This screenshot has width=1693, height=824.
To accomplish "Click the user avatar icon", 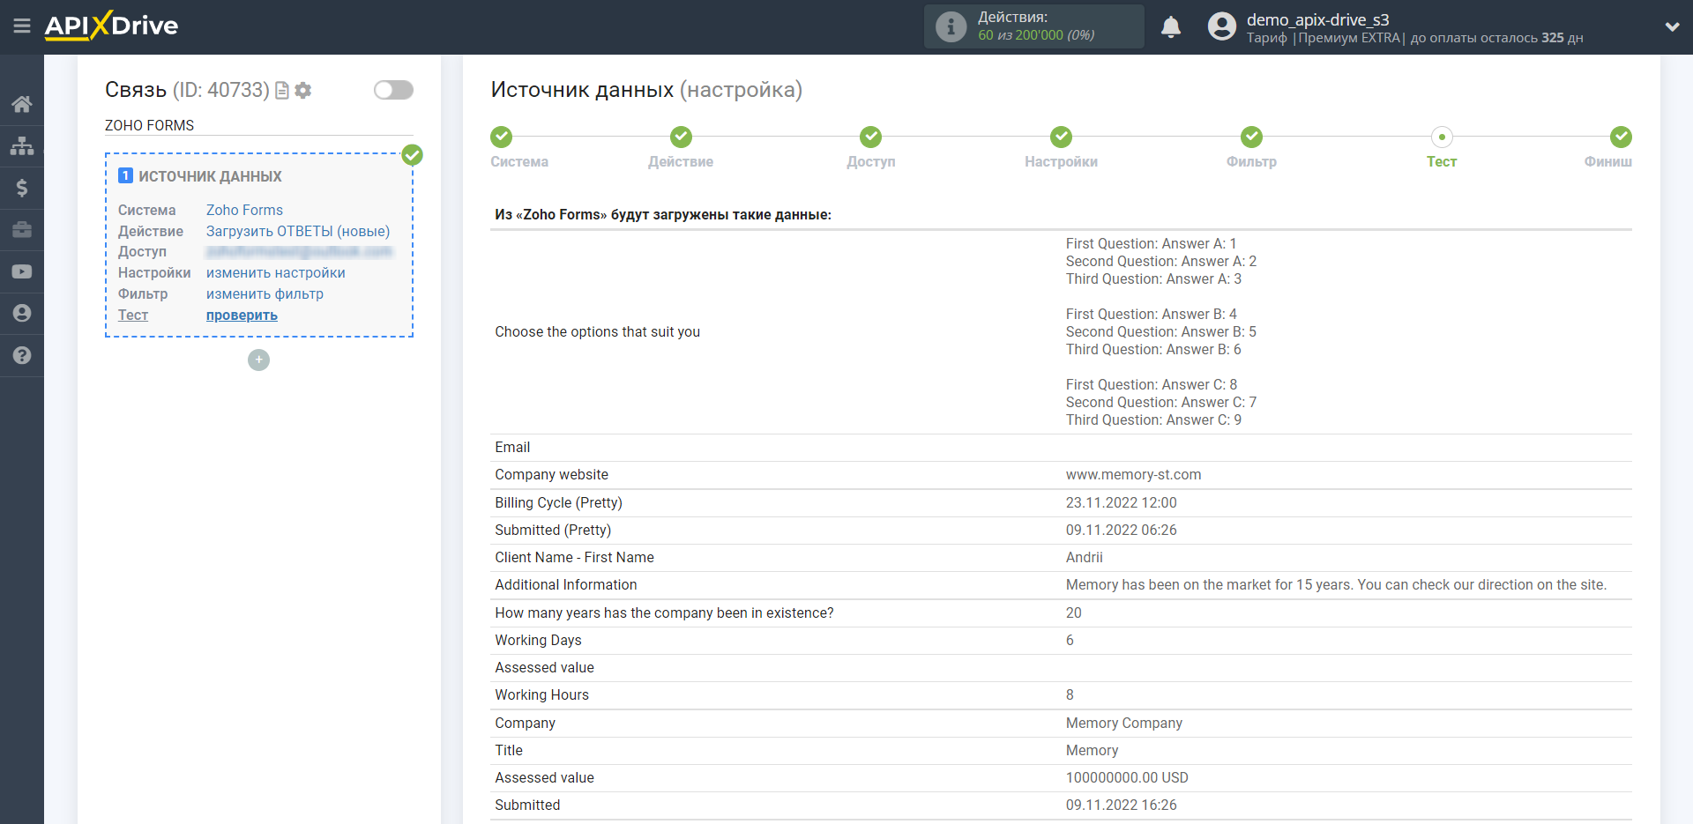I will pyautogui.click(x=1222, y=26).
